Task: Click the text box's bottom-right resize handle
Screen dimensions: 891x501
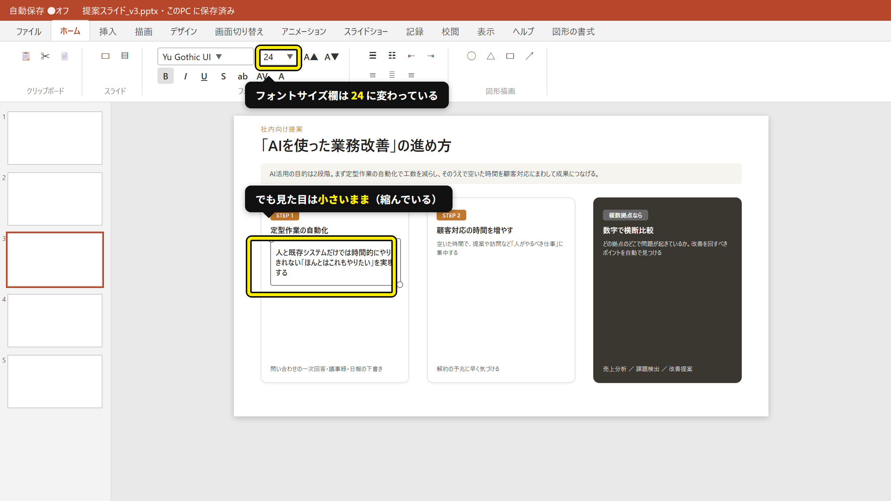Action: 400,285
